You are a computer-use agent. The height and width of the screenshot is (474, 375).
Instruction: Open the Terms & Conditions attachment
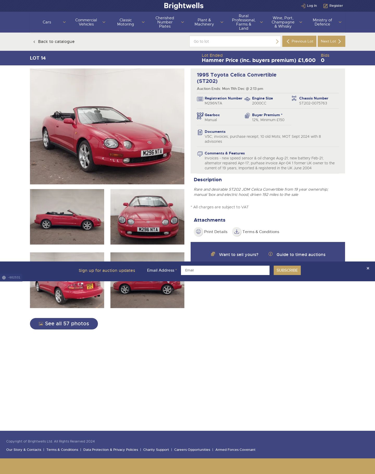point(261,232)
